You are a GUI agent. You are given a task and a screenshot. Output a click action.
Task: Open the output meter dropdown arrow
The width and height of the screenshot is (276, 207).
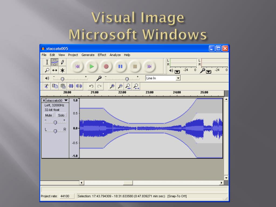(x=177, y=71)
